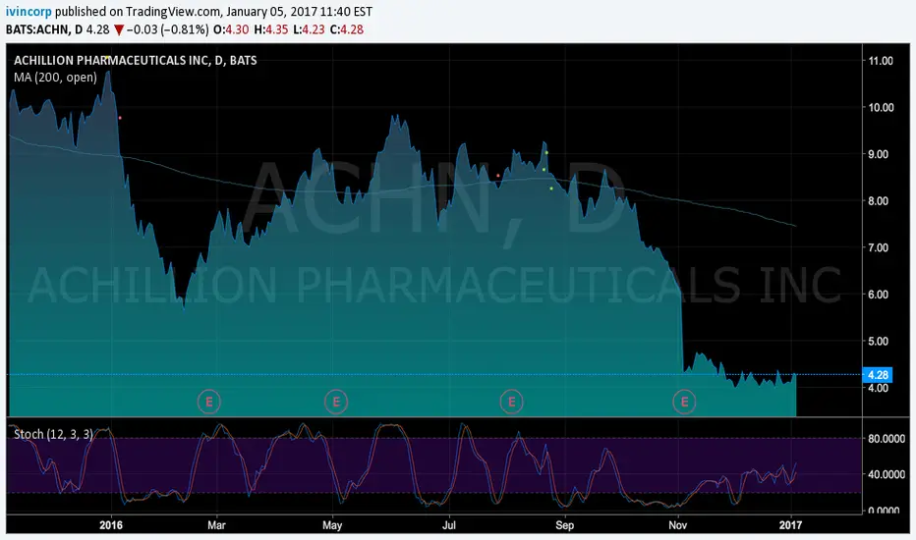Click the red down-arrow change indicator
The height and width of the screenshot is (540, 916).
(119, 29)
